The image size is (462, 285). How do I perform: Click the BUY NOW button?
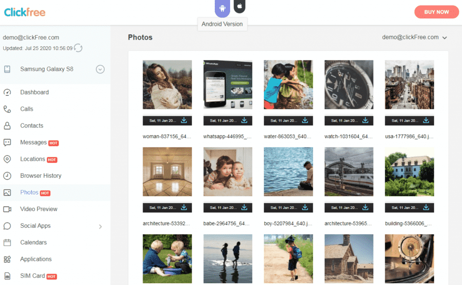point(436,12)
